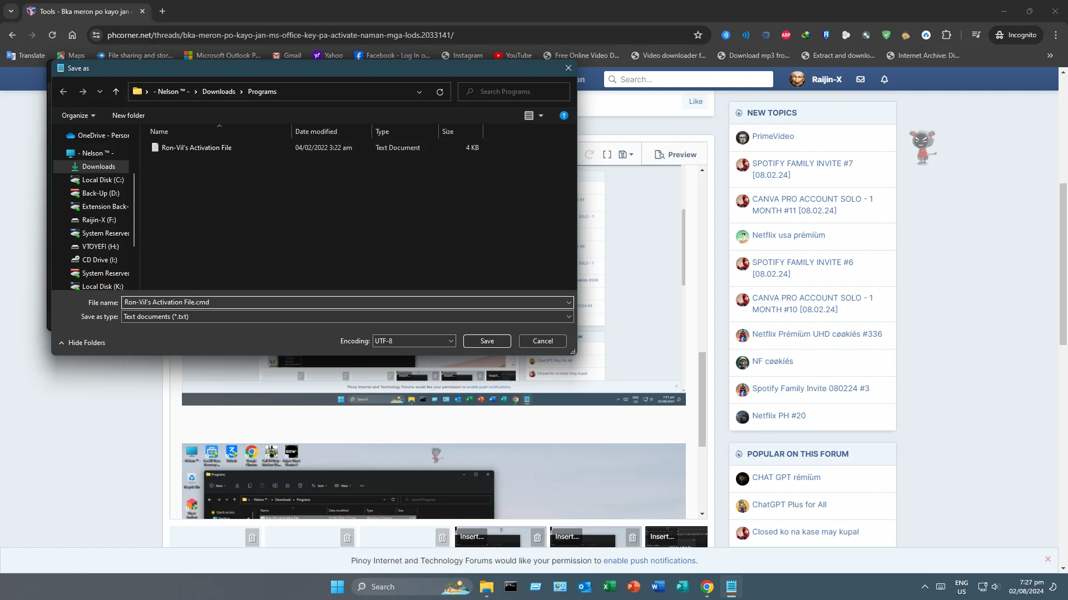Toggle Preview in the post editor
This screenshot has height=600, width=1068.
675,154
